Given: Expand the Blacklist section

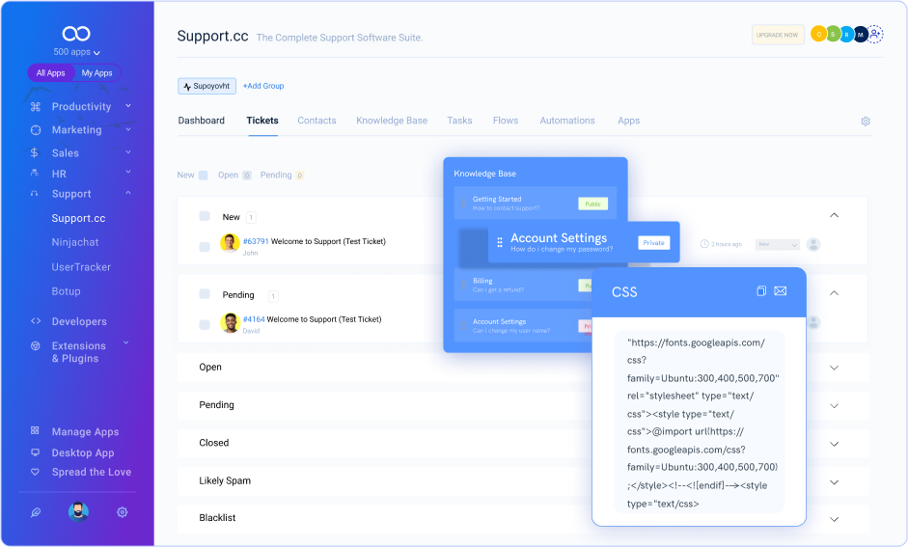Looking at the screenshot, I should (x=834, y=519).
